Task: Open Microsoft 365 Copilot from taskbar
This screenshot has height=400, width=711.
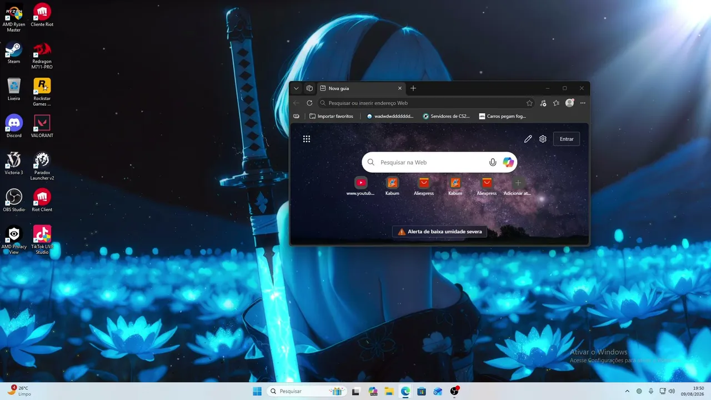Action: (x=373, y=391)
